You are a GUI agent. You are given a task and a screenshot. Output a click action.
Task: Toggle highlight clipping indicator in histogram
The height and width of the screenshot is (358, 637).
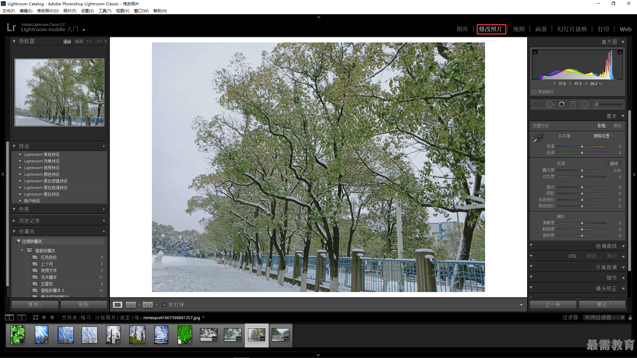pos(620,52)
